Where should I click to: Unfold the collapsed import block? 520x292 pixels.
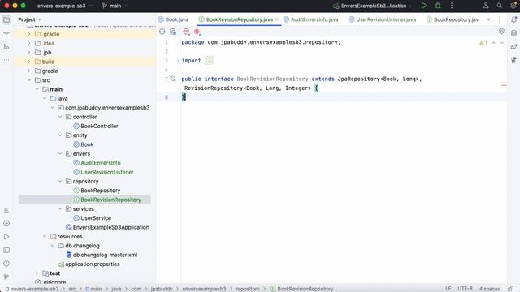178,61
